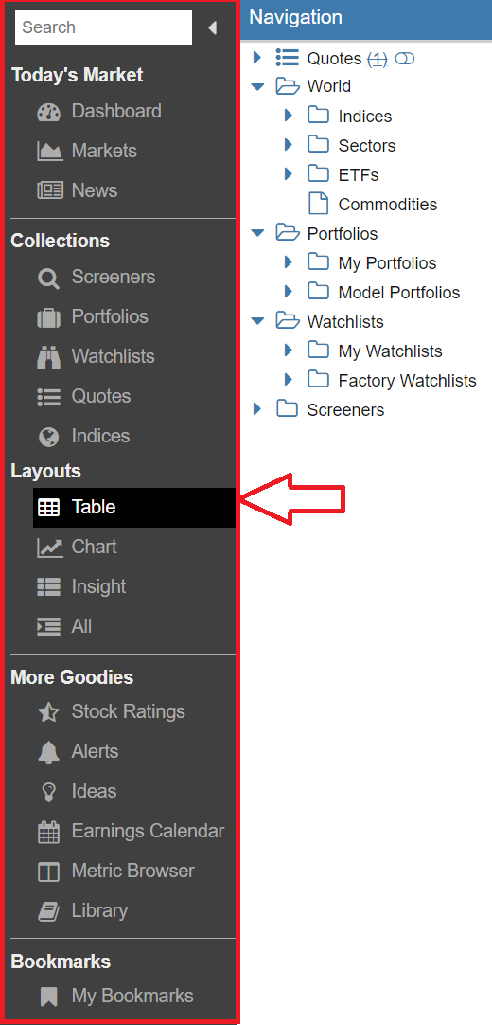The image size is (492, 1025).
Task: Click the Alerts bell icon
Action: tap(49, 752)
